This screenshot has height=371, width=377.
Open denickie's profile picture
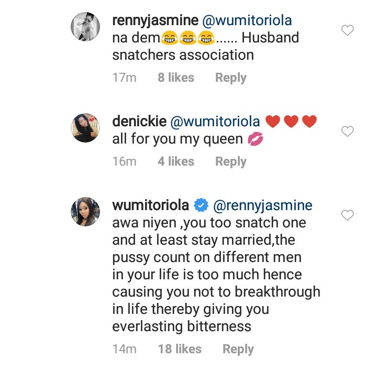click(x=85, y=127)
